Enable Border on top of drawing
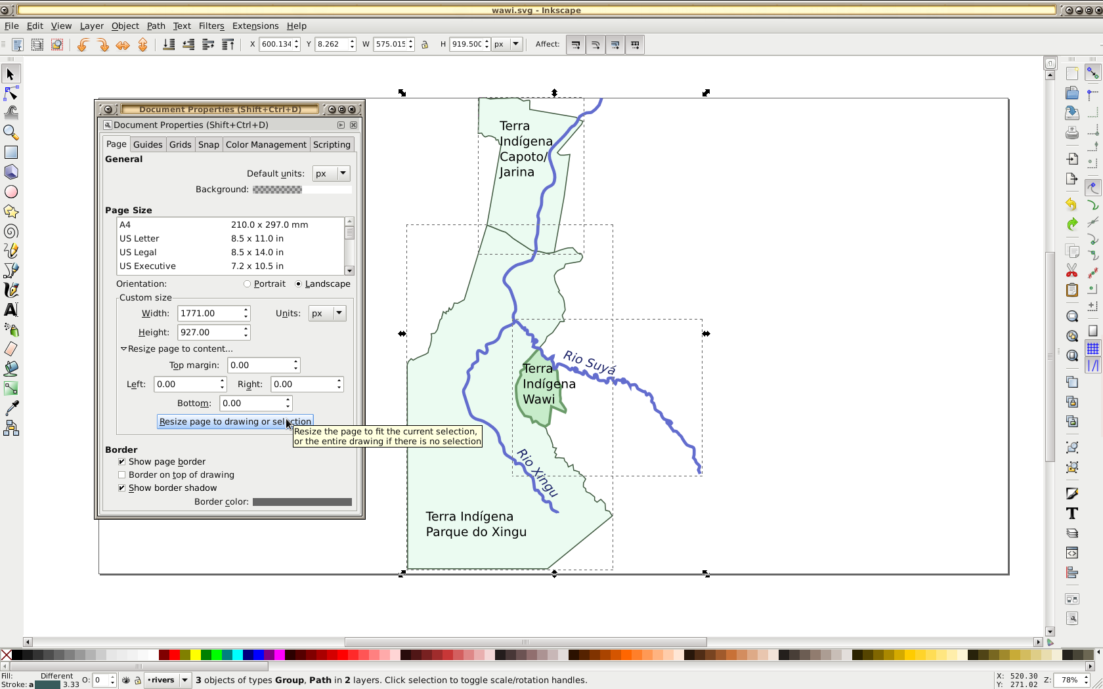Viewport: 1103px width, 689px height. pos(122,475)
